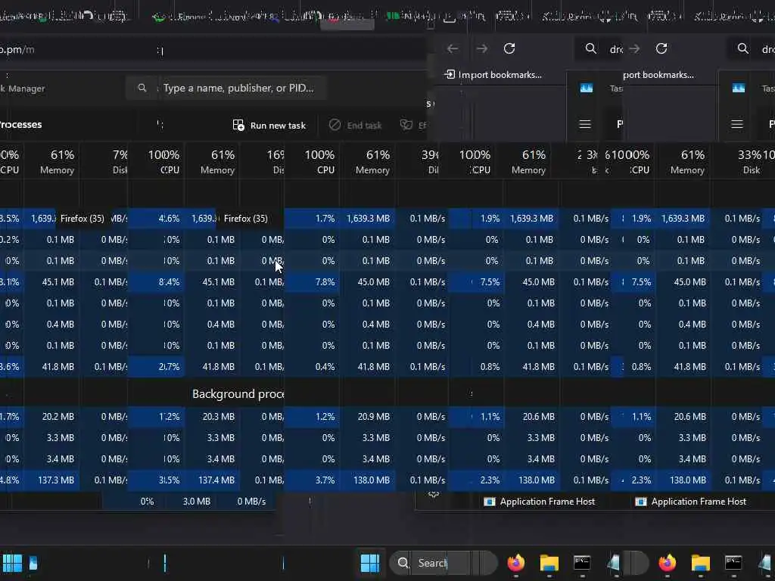
Task: Click the import icon before 'Import bookmarks...'
Action: [x=450, y=75]
